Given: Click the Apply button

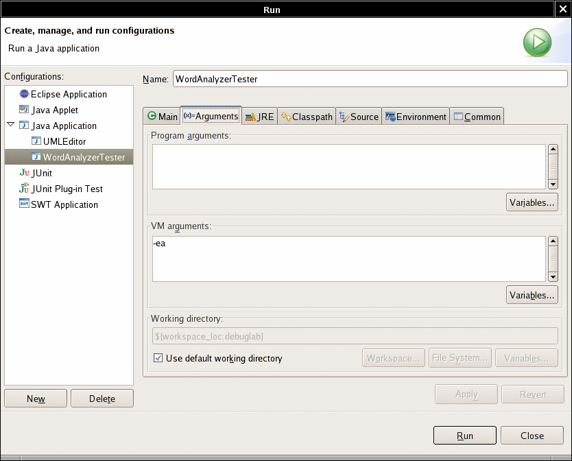Looking at the screenshot, I should coord(466,394).
